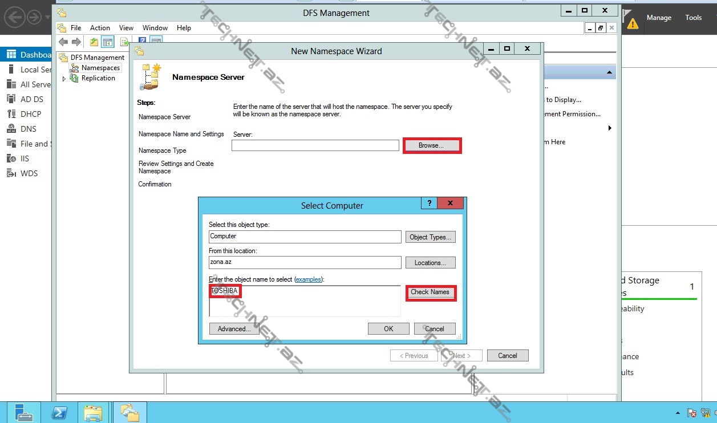Click the Back arrow in DFS toolbar
This screenshot has height=423, width=717.
[63, 42]
